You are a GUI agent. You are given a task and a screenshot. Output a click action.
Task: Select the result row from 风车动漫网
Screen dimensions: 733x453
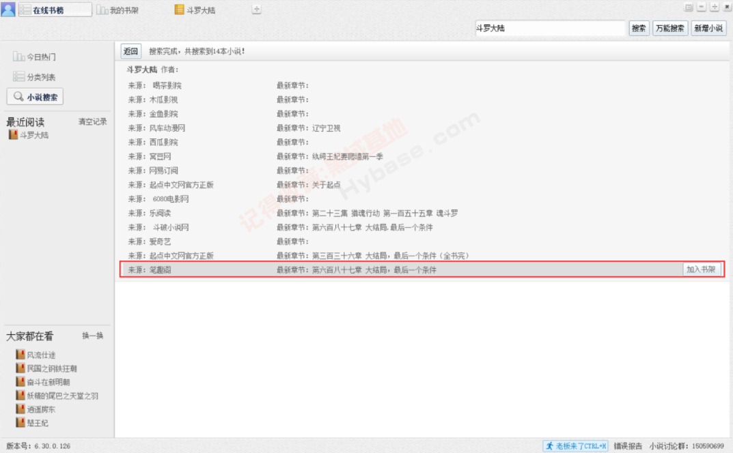[422, 128]
